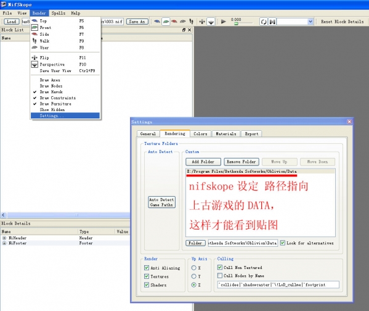The height and width of the screenshot is (311, 369).
Task: Click Auto Detect Game Paths button
Action: pyautogui.click(x=161, y=202)
